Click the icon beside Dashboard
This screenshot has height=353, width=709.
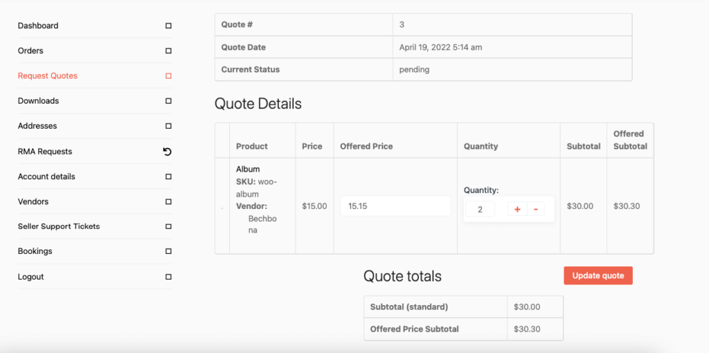(x=168, y=26)
